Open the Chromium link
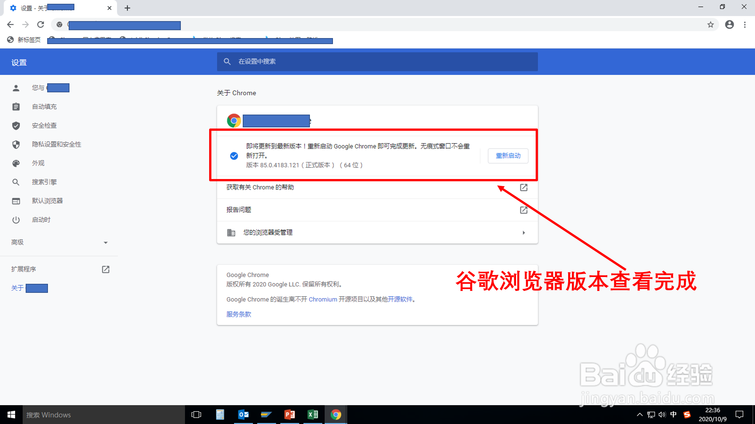This screenshot has width=755, height=424. [x=323, y=299]
